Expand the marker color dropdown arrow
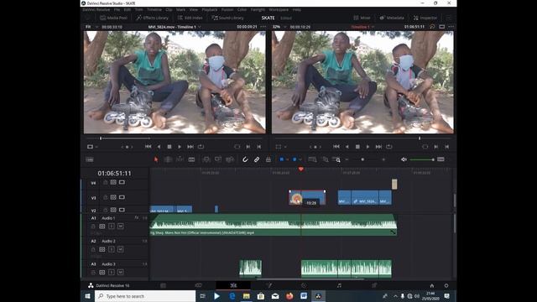537x302 pixels. point(300,159)
